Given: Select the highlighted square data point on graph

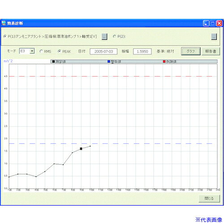Looking at the screenshot, I should 81,149.
